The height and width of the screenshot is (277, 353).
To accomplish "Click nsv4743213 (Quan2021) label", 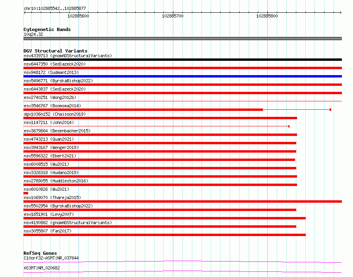I will [x=49, y=139].
